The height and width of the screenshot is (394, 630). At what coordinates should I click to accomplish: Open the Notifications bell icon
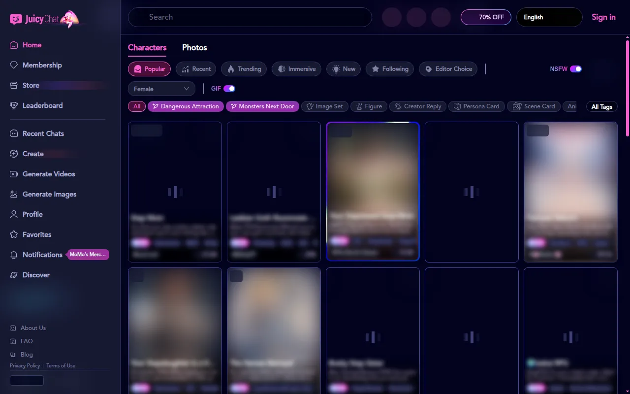coord(14,255)
